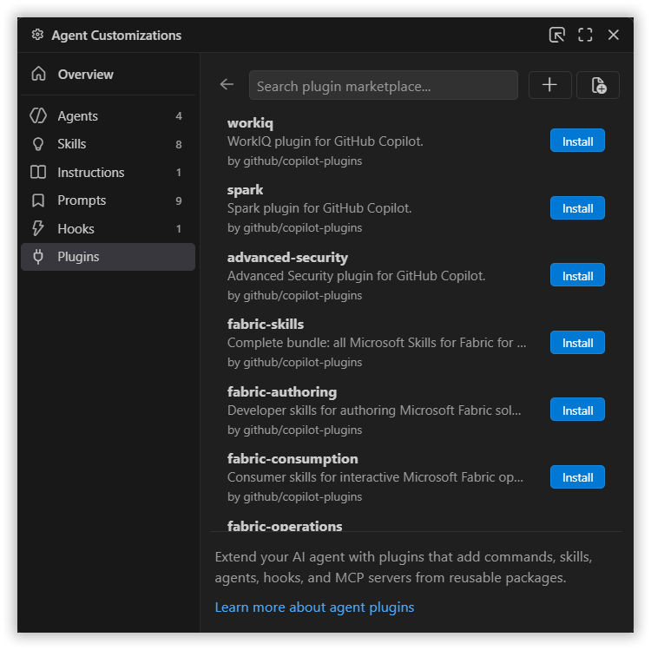Select the advanced-security plugin title
Image resolution: width=651 pixels, height=650 pixels.
click(287, 258)
